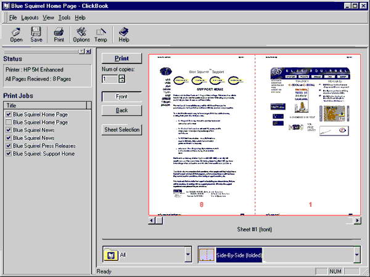Click the NUM indicator in the status bar
The height and width of the screenshot is (277, 370).
click(335, 271)
